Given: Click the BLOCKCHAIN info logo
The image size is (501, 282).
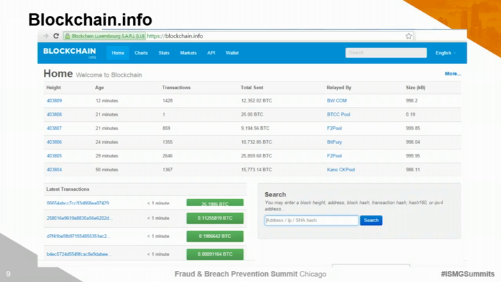Looking at the screenshot, I should pos(70,53).
